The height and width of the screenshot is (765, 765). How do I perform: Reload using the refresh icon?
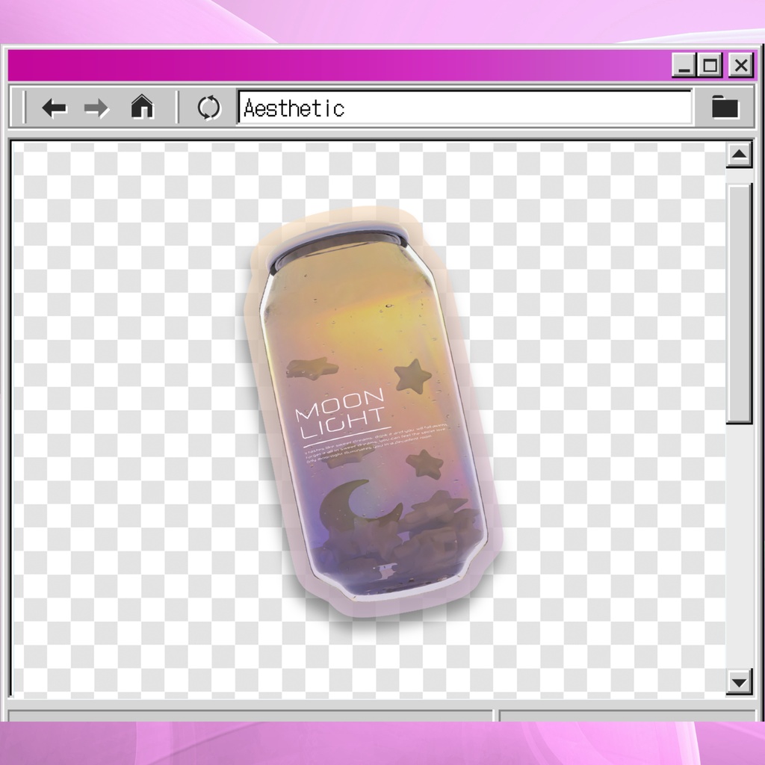[209, 108]
